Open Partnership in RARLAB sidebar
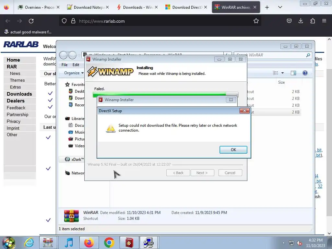 pos(18,114)
